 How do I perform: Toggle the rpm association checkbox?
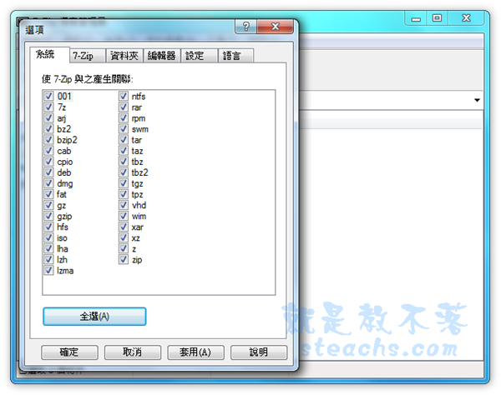pos(124,118)
